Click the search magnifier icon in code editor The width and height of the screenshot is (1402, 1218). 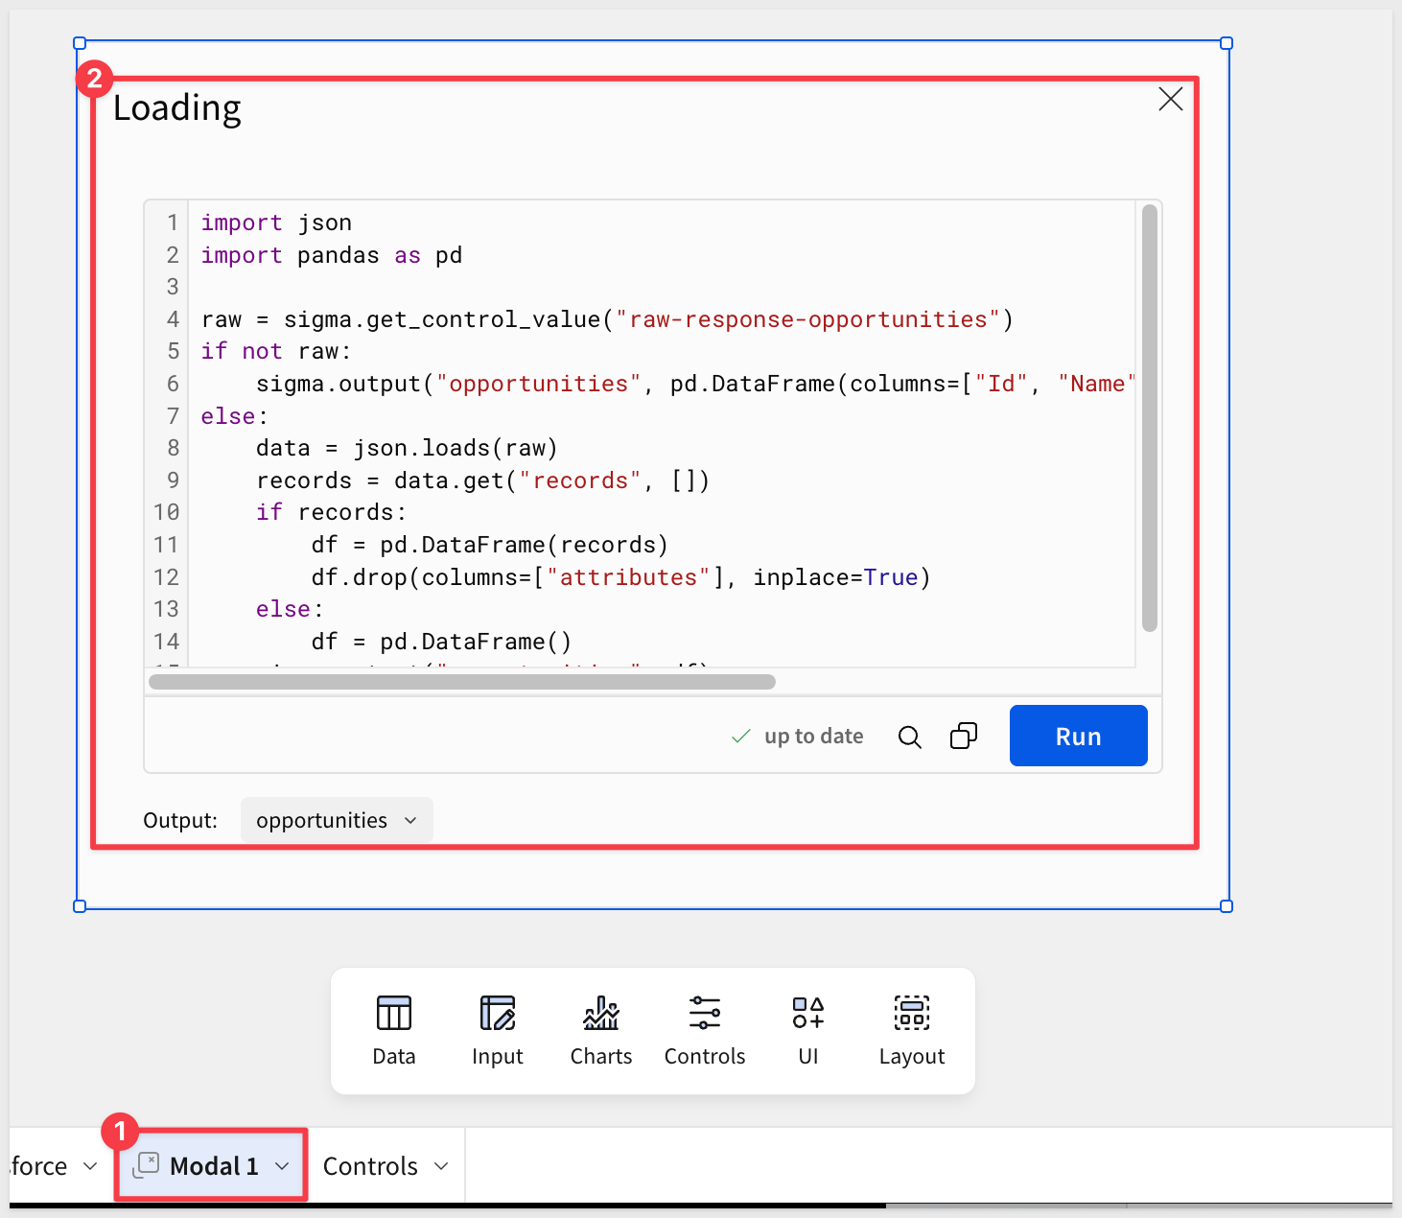(x=909, y=737)
